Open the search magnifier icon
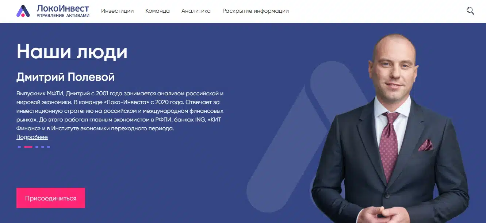 click(x=470, y=11)
